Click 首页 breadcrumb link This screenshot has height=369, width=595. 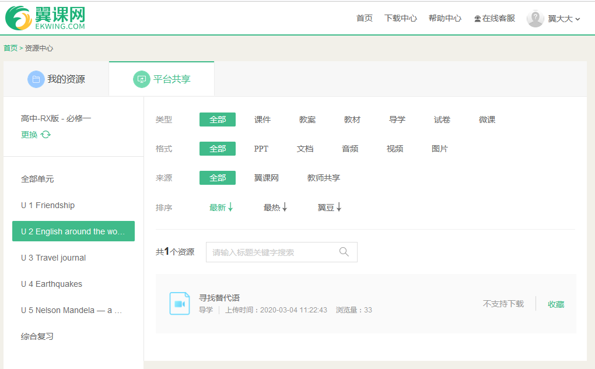pos(10,48)
